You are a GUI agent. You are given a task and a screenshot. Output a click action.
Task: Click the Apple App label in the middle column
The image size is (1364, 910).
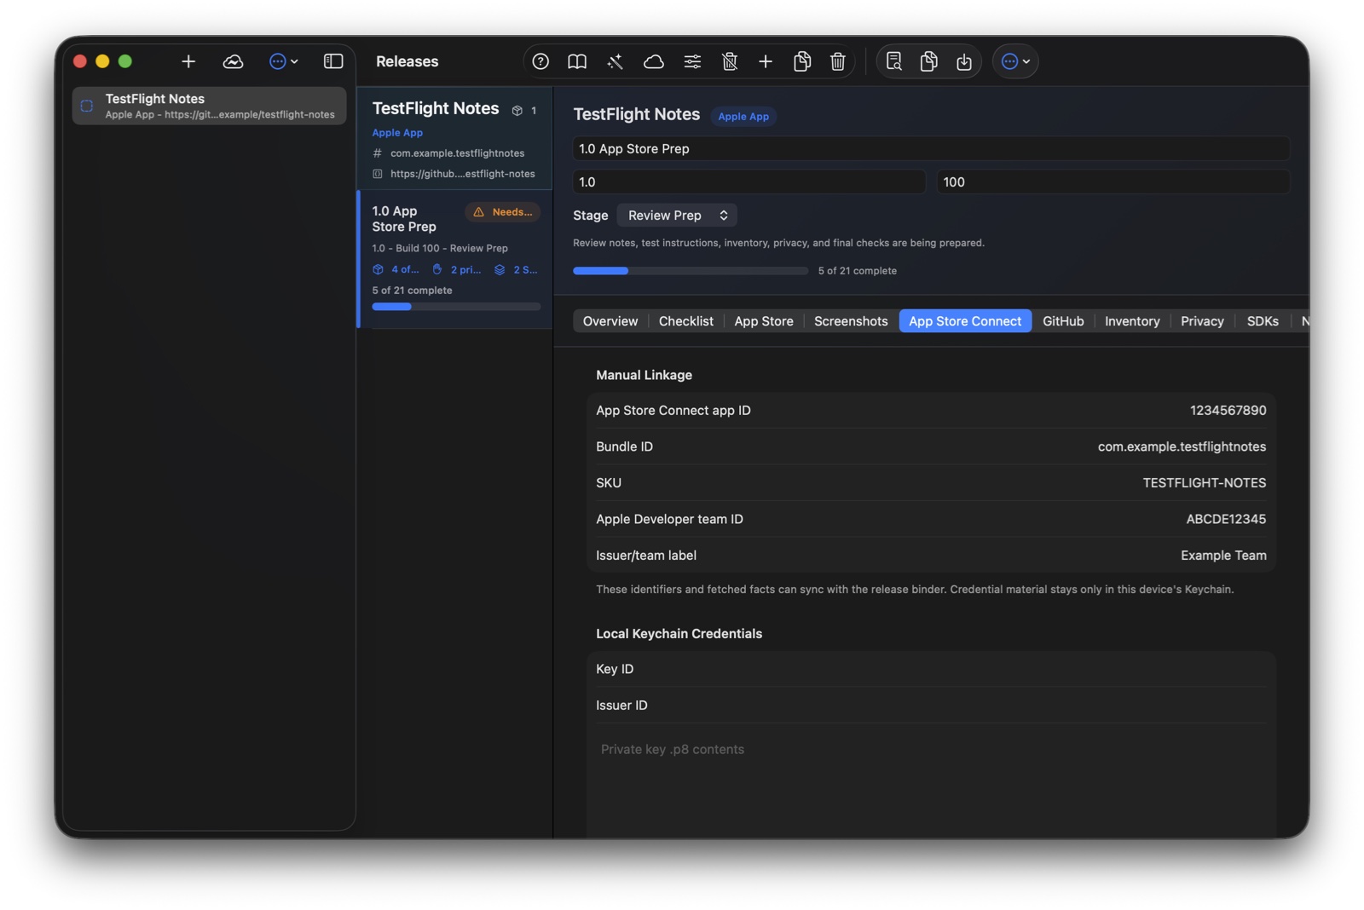pyautogui.click(x=397, y=133)
